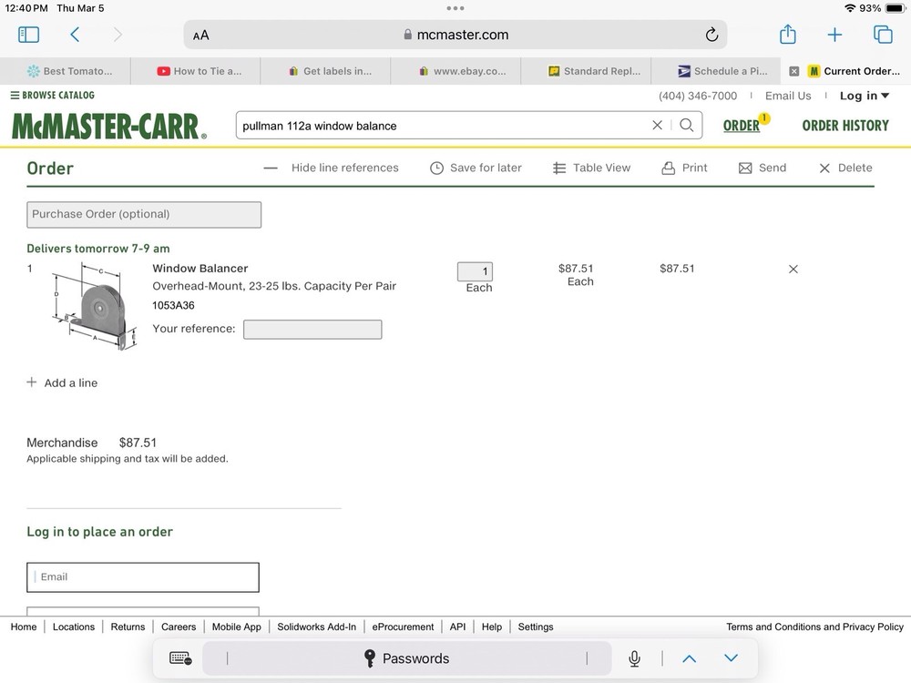The width and height of the screenshot is (911, 683).
Task: Clear the search box text
Action: (x=657, y=126)
